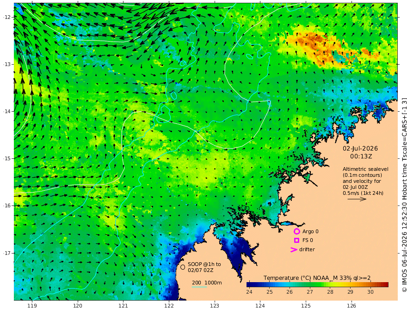The width and height of the screenshot is (407, 314).
Task: Click the dark blue end of temperature colorbar
Action: (251, 284)
